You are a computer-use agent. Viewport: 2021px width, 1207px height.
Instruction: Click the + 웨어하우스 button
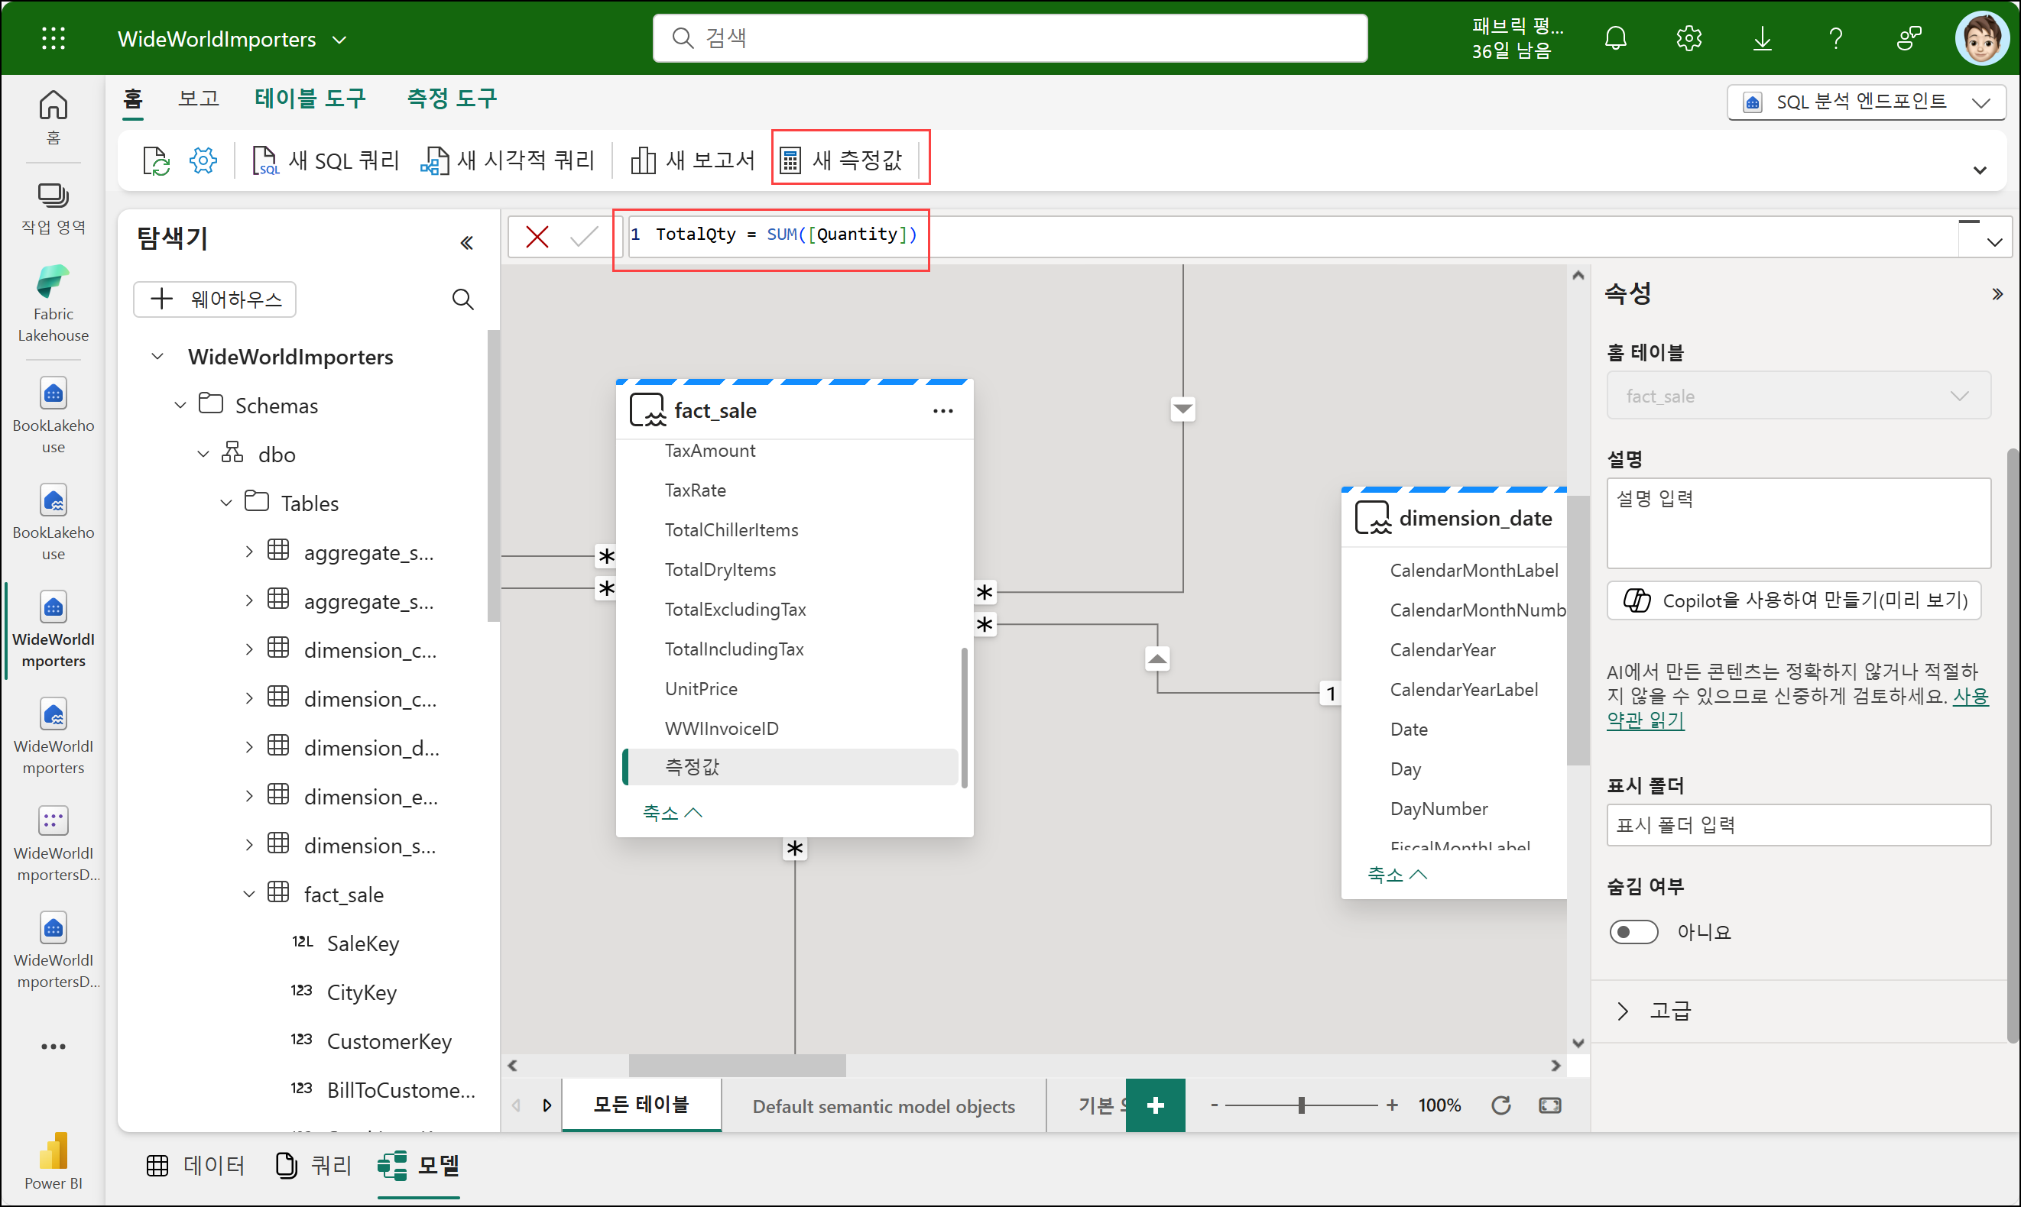[x=215, y=299]
